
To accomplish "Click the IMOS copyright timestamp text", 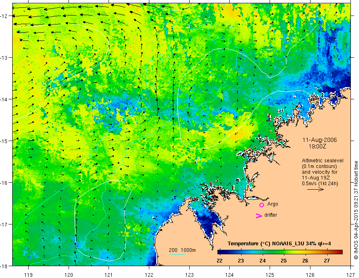I will [356, 210].
